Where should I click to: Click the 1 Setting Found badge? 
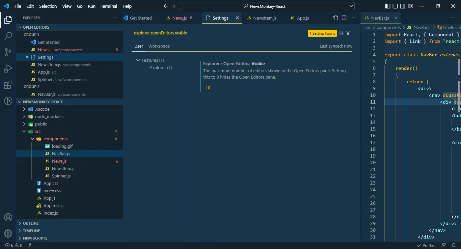323,33
